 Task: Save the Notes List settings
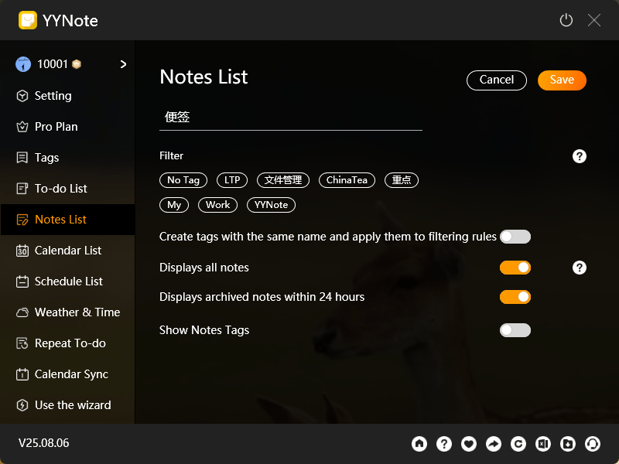pyautogui.click(x=562, y=80)
